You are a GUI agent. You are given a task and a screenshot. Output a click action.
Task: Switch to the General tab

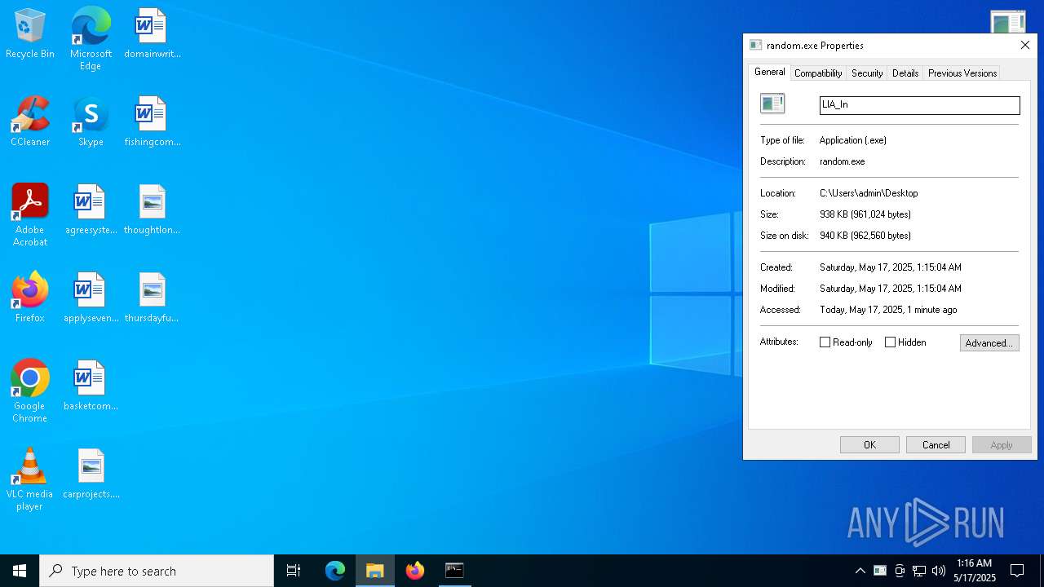click(769, 72)
